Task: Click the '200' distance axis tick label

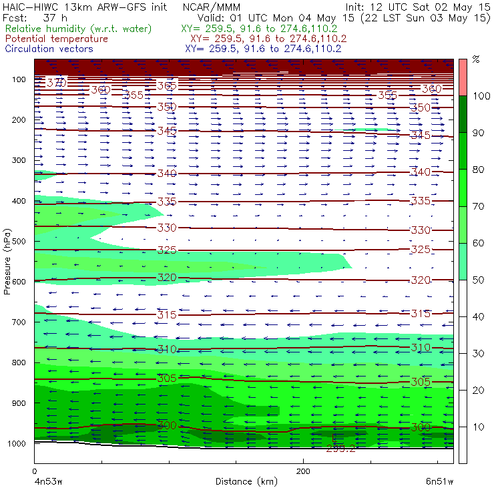Action: pos(303,471)
